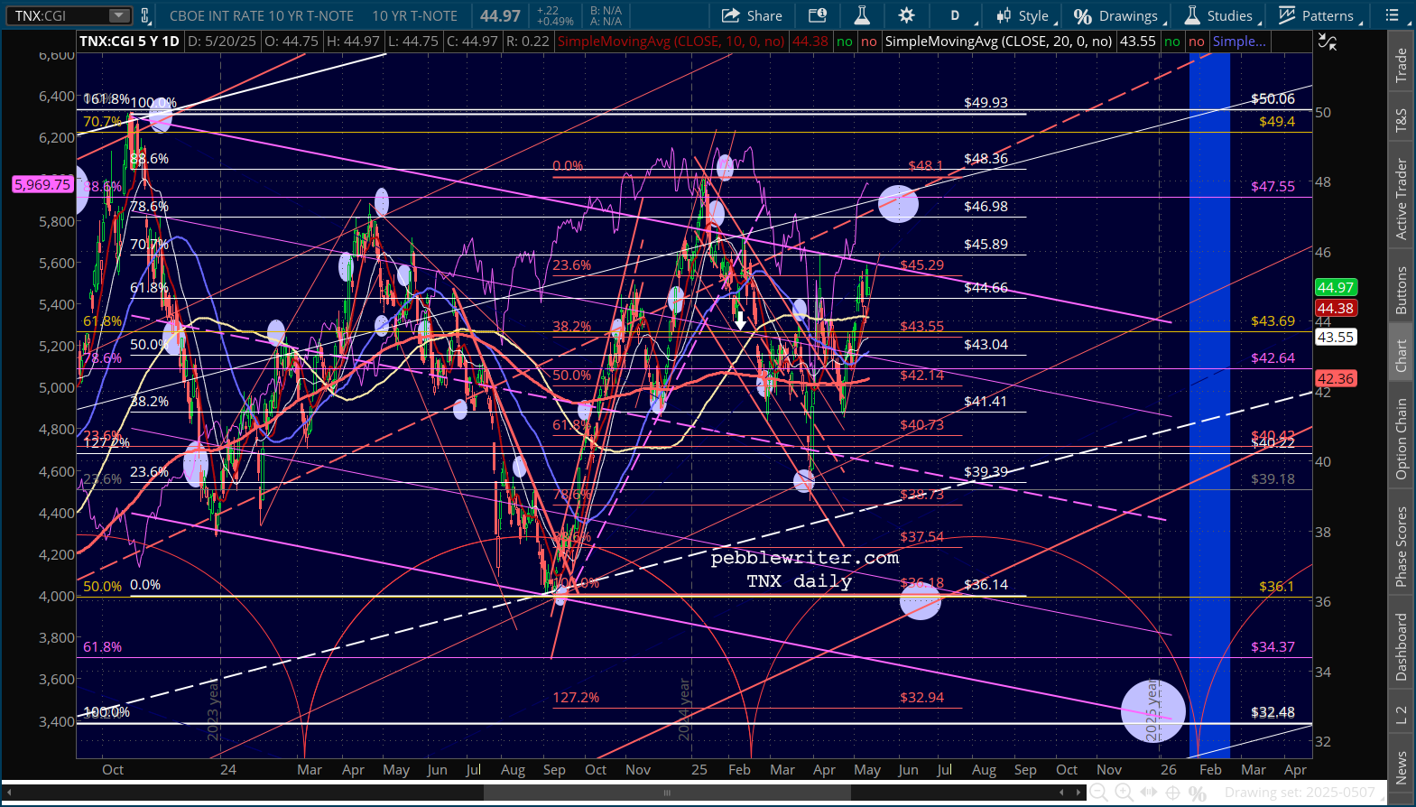Open the Style menu
Image resolution: width=1416 pixels, height=807 pixels.
1023,15
